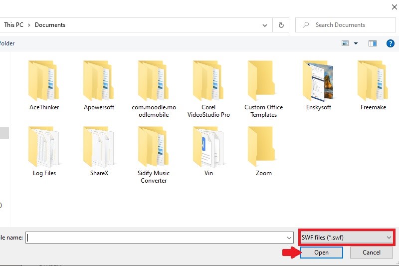
Task: Navigate to This PC in breadcrumb
Action: tap(13, 25)
